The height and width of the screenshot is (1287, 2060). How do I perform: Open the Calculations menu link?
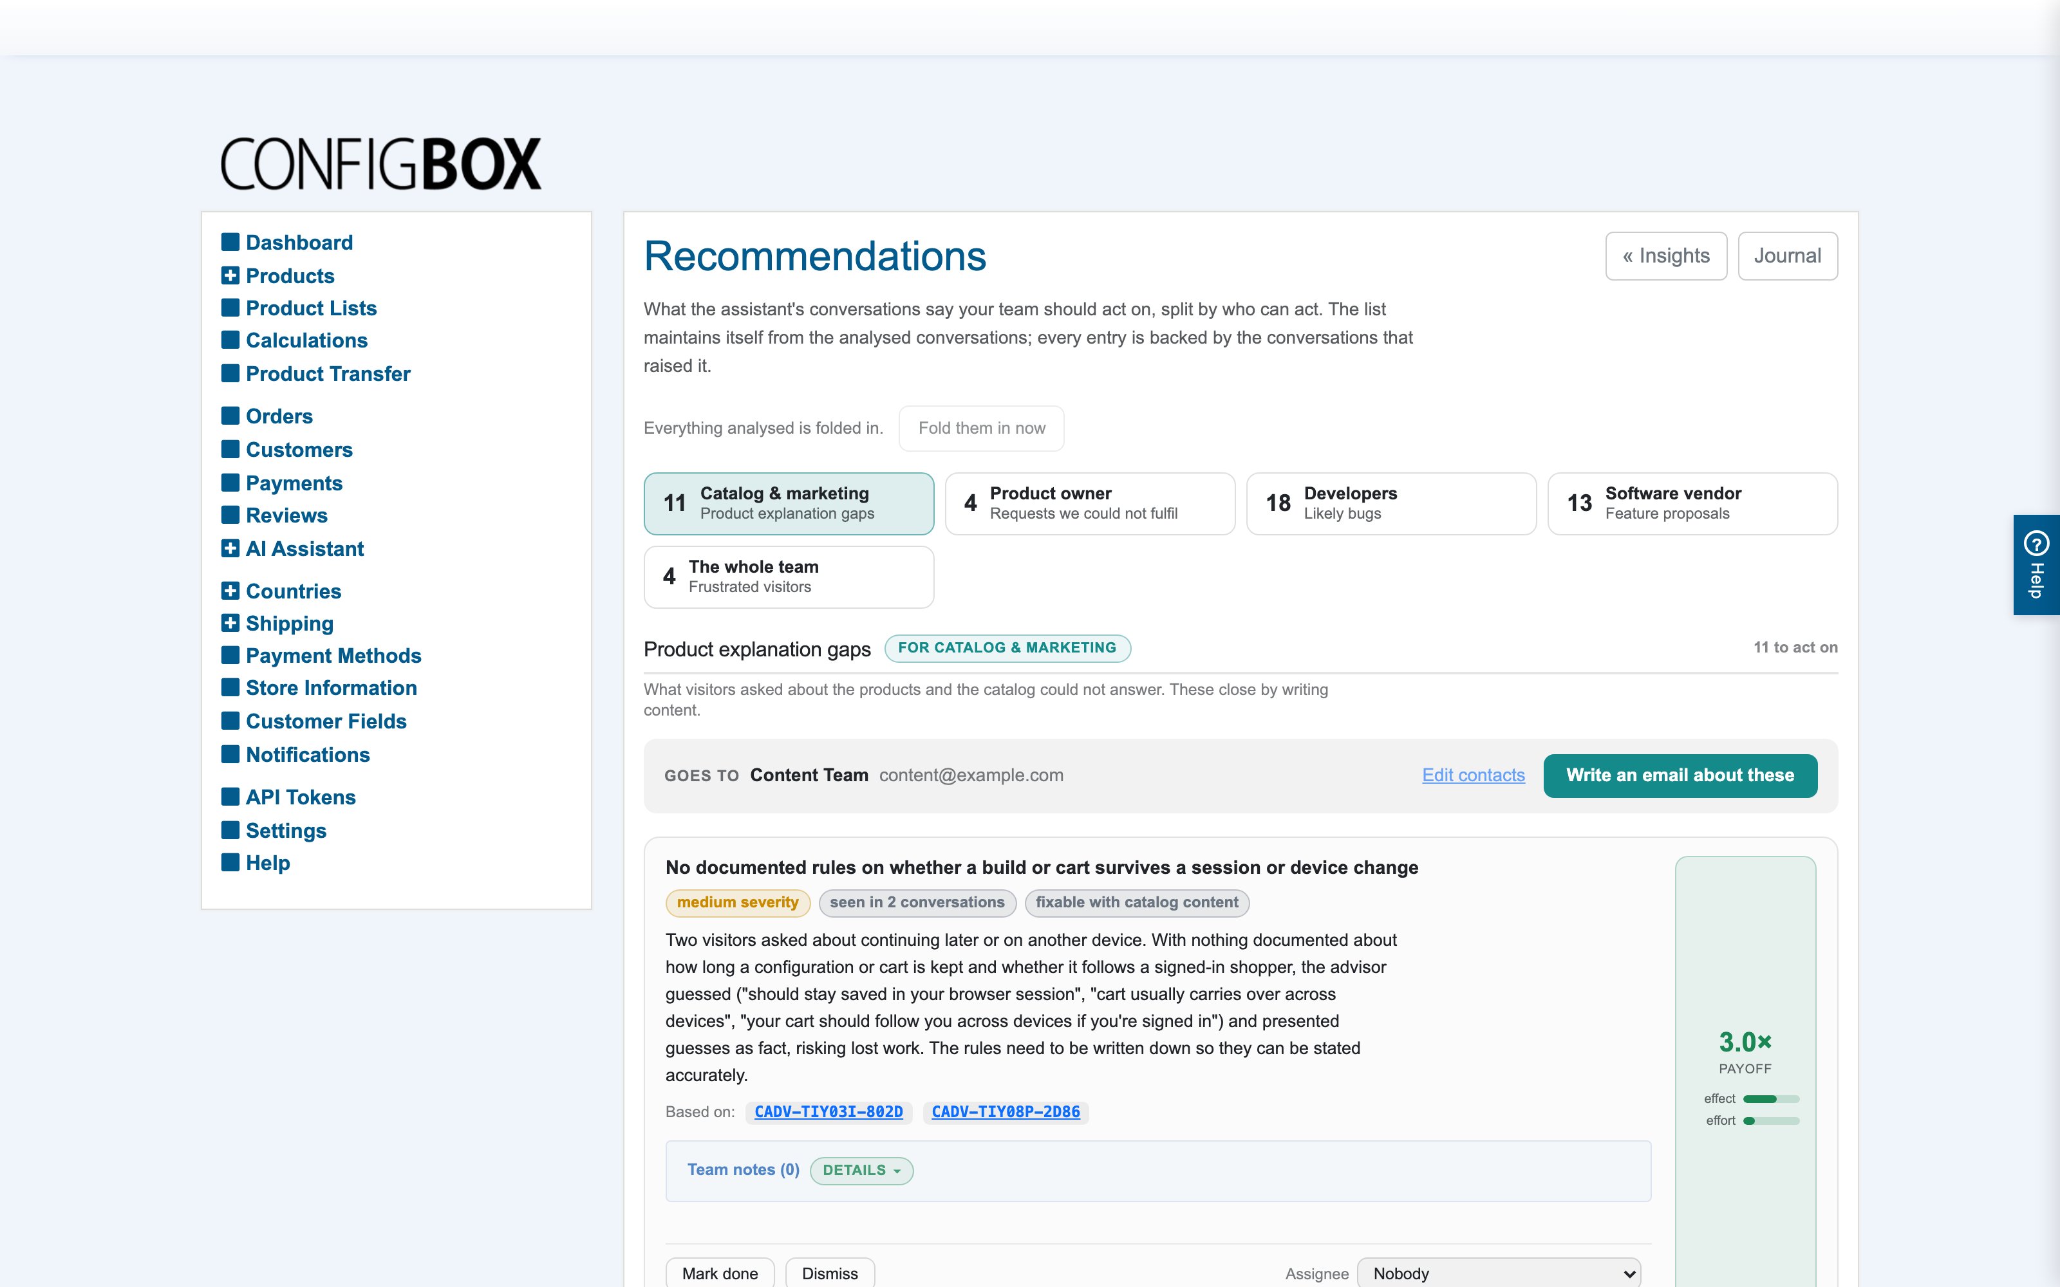(306, 340)
